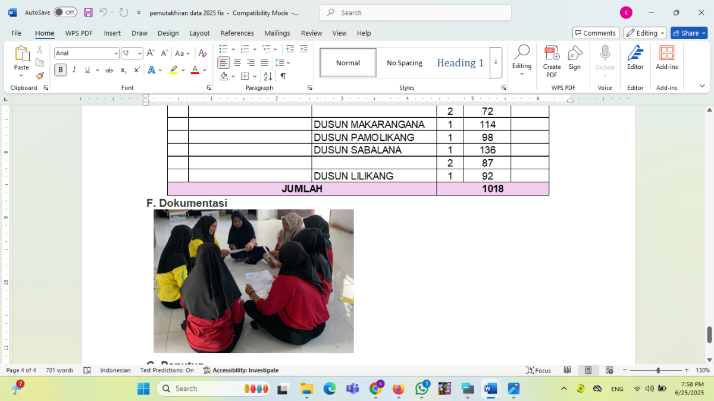Viewport: 714px width, 401px height.
Task: Click the Share button
Action: click(x=688, y=33)
